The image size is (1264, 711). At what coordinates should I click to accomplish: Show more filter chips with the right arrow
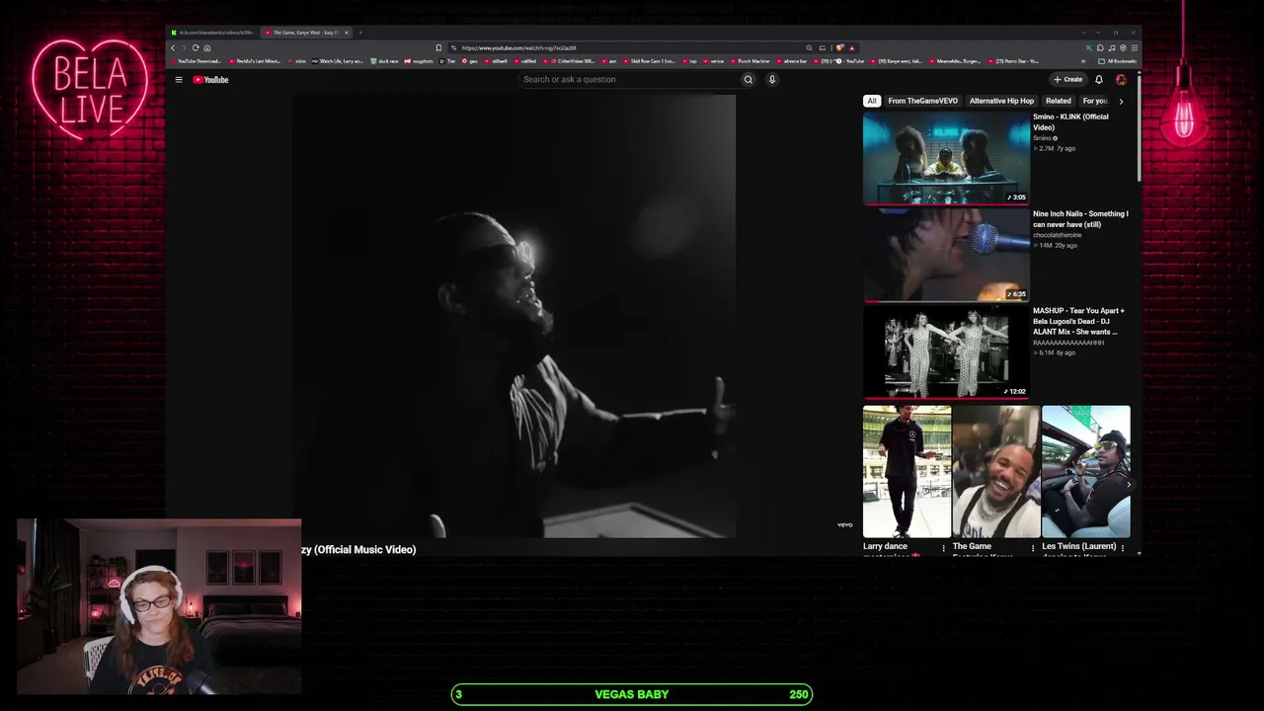[1121, 101]
